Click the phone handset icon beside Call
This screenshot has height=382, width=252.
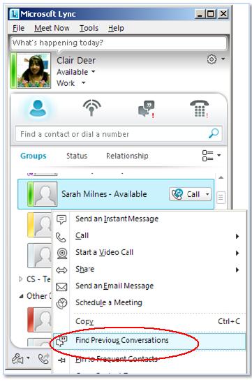61,237
